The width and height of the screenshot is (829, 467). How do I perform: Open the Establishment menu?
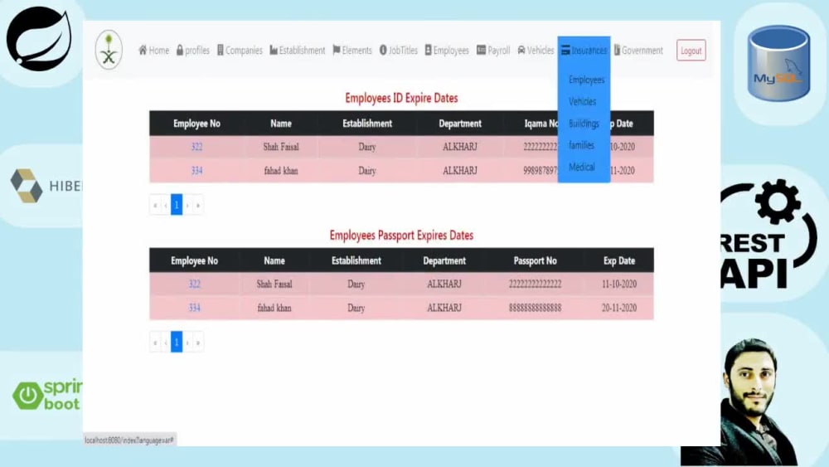(x=298, y=51)
